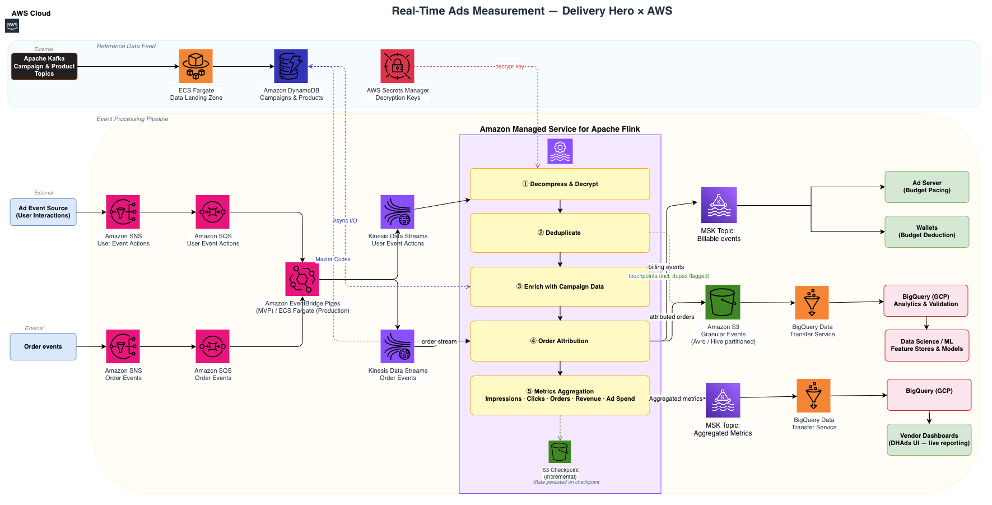Click the Ad Server Budget Pacing box

click(926, 187)
